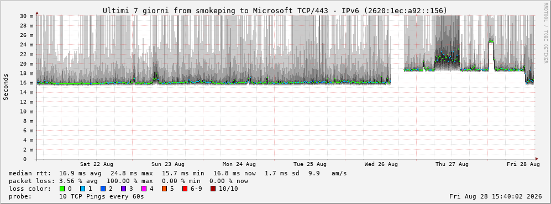Image resolution: width=551 pixels, height=204 pixels.
Task: Click the dark red 10/10 loss swatch
Action: [x=213, y=189]
